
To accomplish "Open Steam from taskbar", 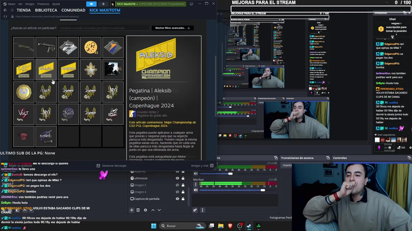I will (x=249, y=226).
